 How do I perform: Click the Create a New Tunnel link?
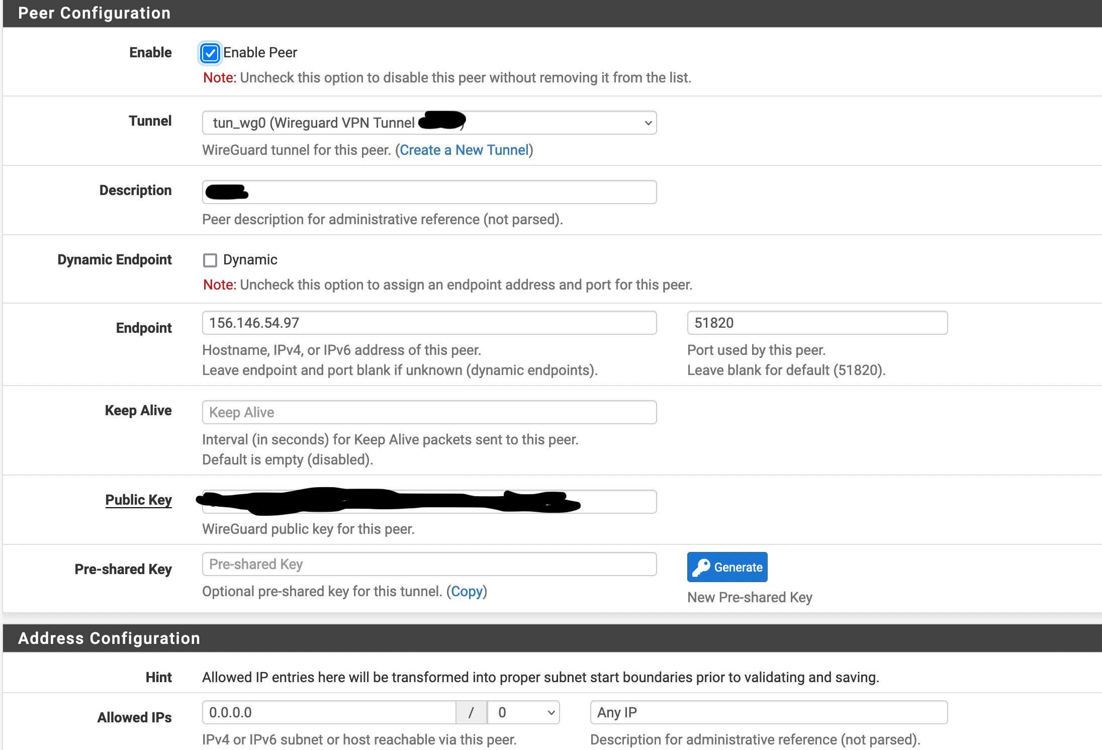click(x=464, y=150)
